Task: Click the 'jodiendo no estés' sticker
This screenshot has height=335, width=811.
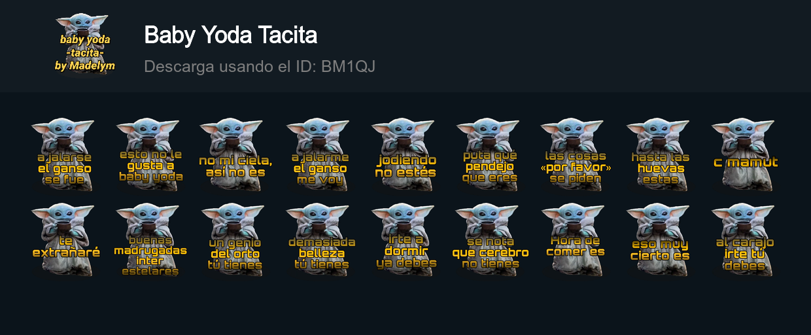Action: pos(404,154)
